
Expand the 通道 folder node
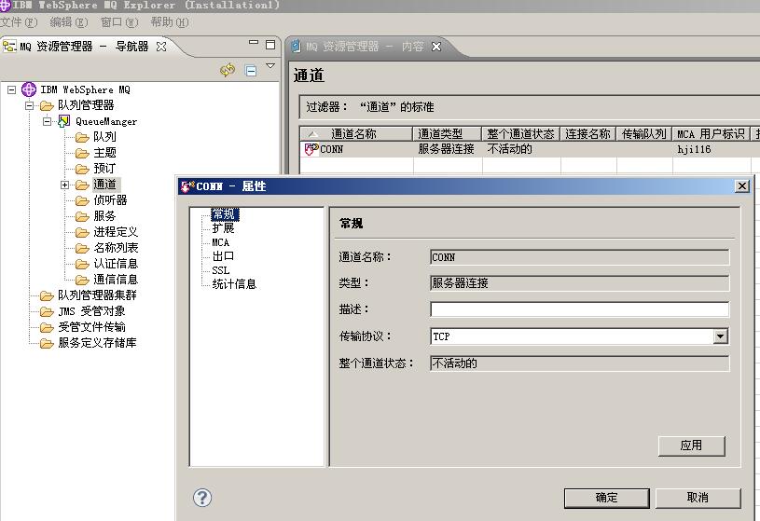(64, 185)
